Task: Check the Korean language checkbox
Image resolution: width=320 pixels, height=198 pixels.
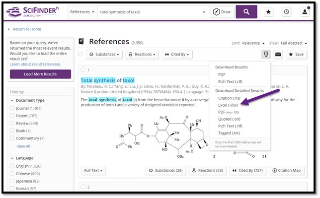Action: click(x=12, y=188)
